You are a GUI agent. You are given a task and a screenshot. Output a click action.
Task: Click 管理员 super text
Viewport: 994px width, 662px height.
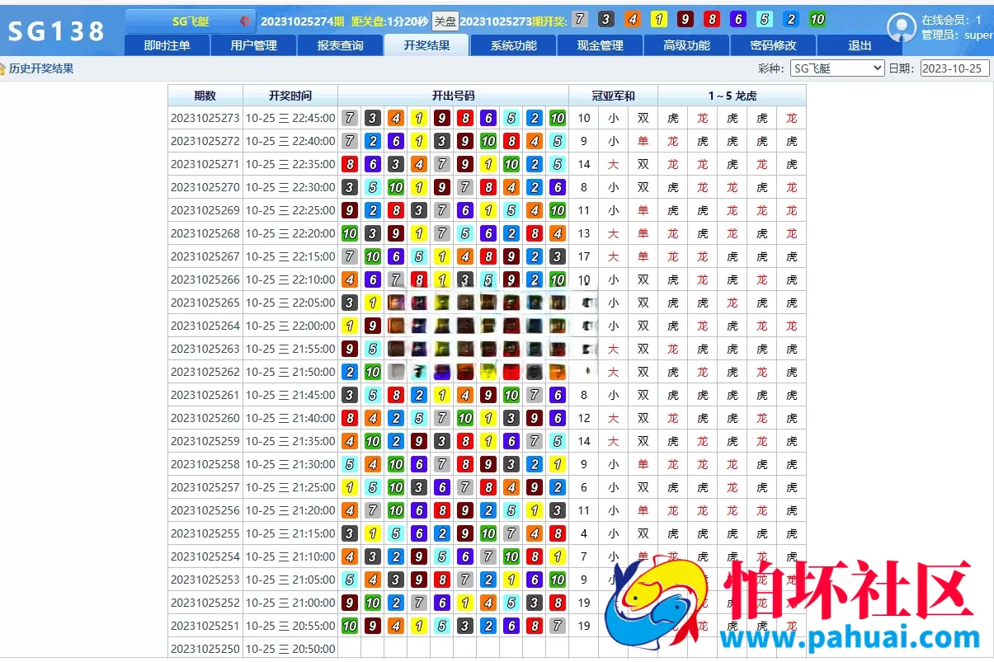coord(957,35)
